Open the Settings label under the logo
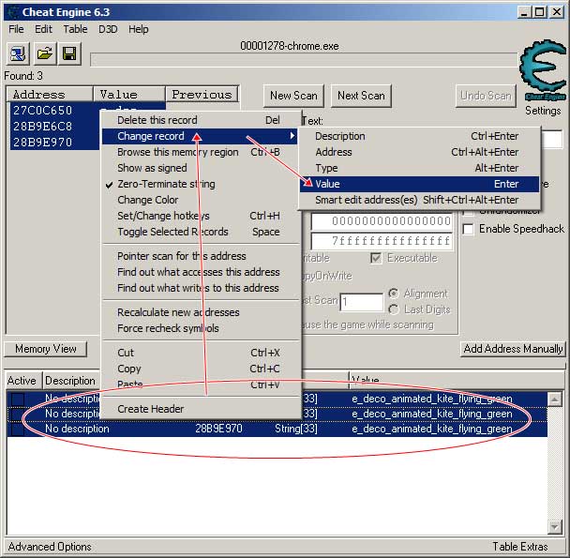The height and width of the screenshot is (558, 570). [543, 111]
